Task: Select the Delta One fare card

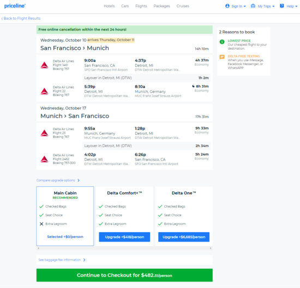Action: coord(184,216)
